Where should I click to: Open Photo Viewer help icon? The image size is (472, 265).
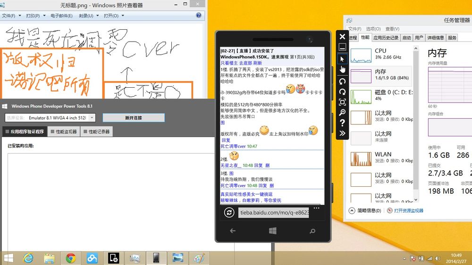click(x=199, y=16)
